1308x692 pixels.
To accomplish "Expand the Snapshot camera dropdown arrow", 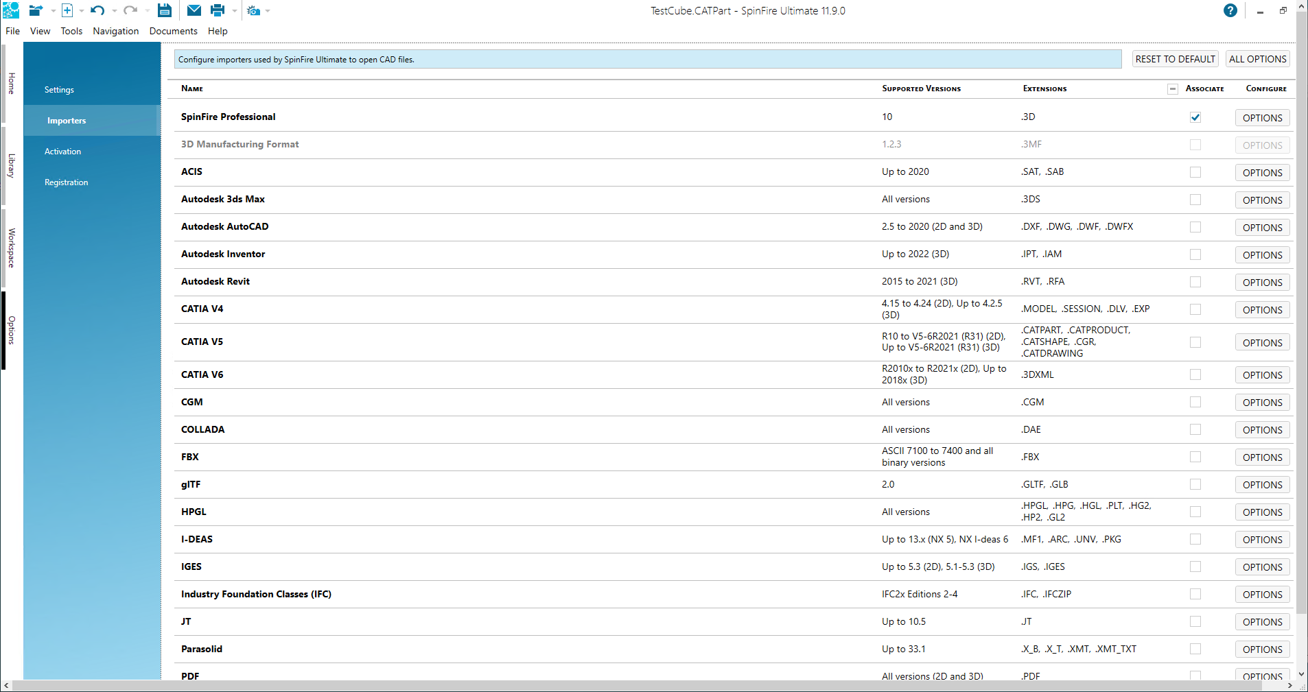I will click(268, 11).
